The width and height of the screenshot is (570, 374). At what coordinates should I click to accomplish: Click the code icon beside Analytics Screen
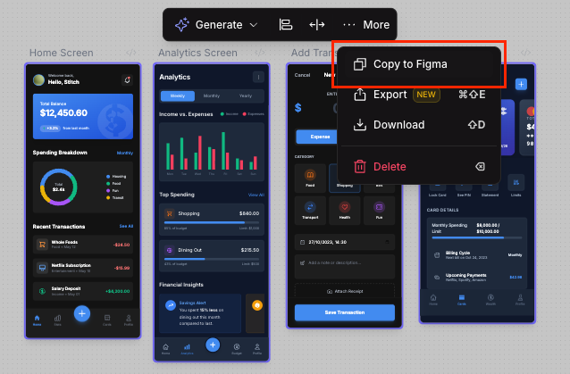259,54
